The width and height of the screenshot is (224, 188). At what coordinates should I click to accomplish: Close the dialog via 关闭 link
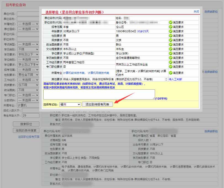tap(196, 12)
